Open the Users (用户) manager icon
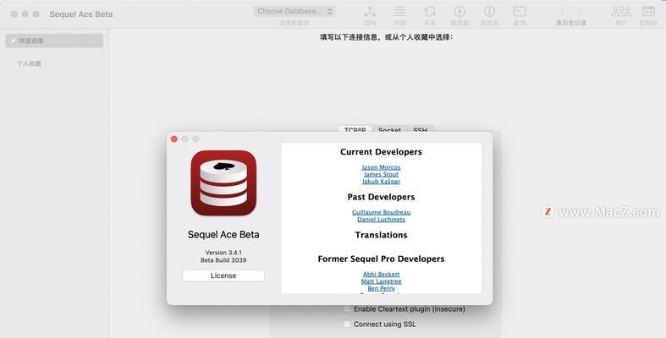Screen dimensions: 666x338 click(621, 12)
